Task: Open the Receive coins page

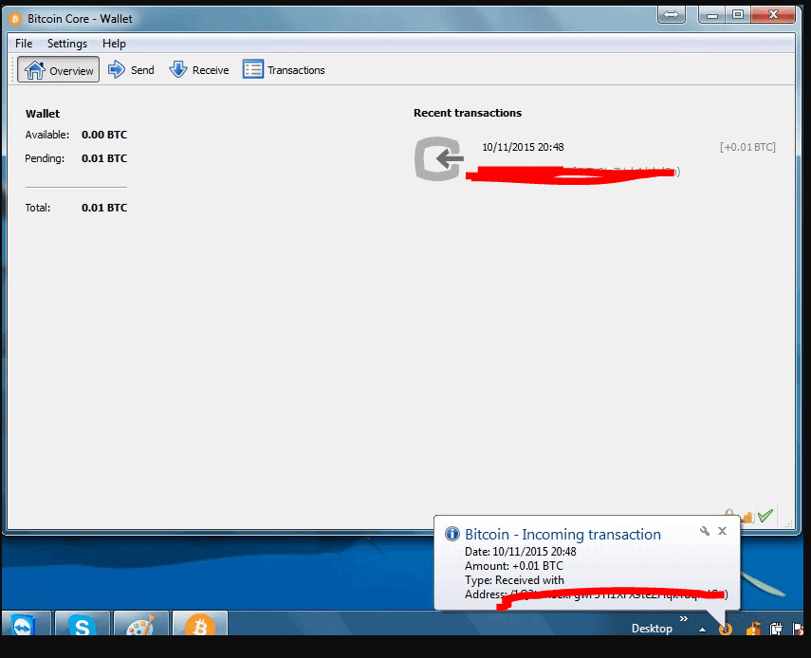Action: click(x=199, y=70)
